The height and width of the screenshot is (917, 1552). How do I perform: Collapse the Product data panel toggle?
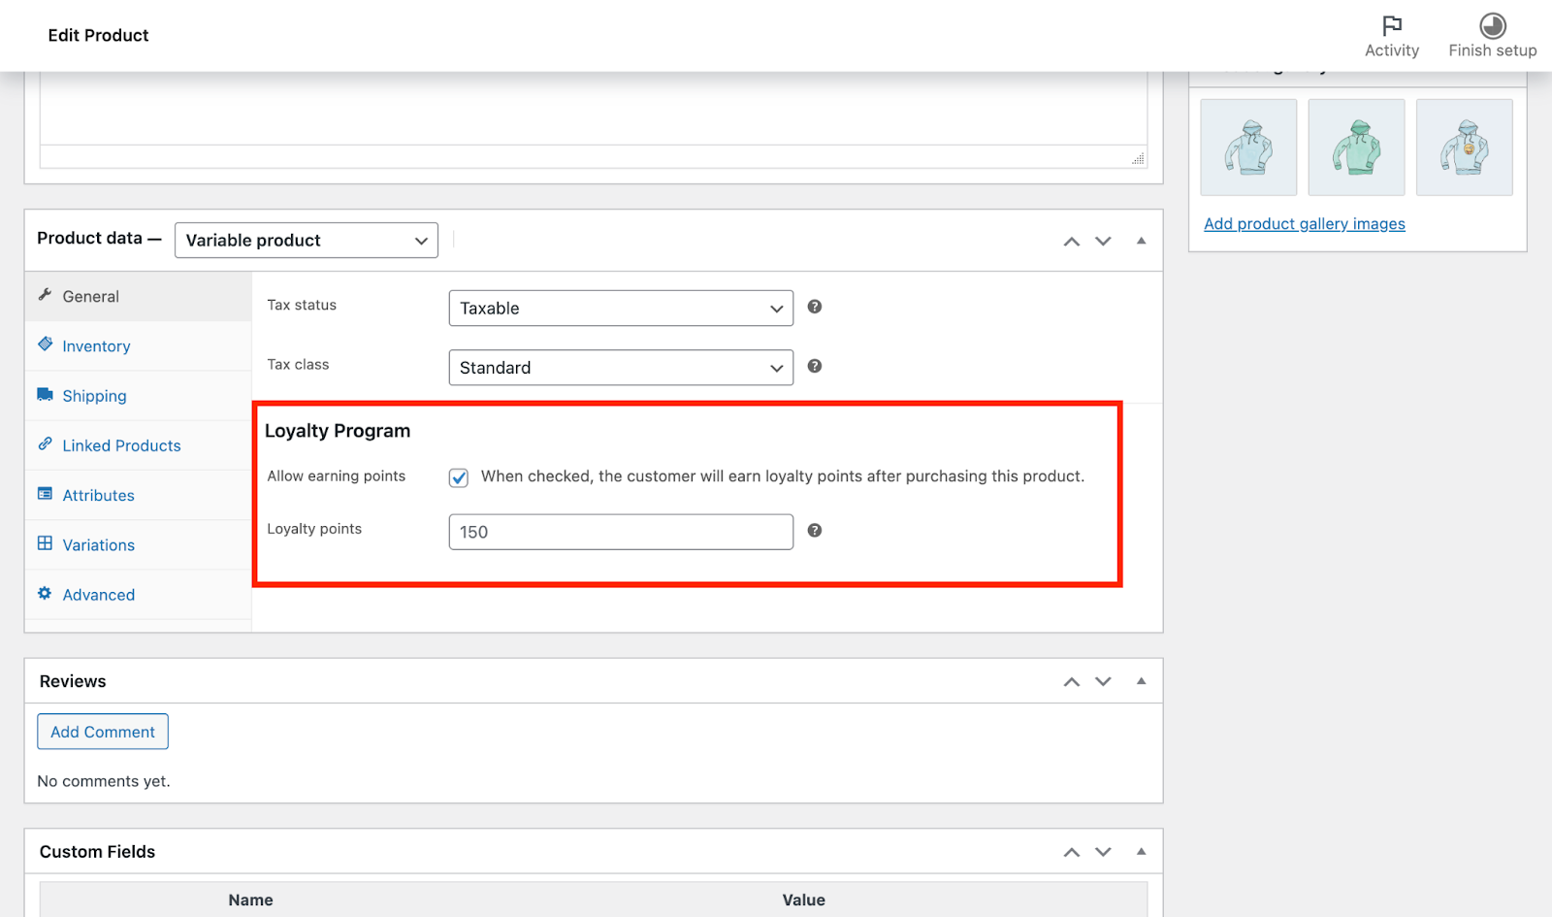pos(1141,241)
